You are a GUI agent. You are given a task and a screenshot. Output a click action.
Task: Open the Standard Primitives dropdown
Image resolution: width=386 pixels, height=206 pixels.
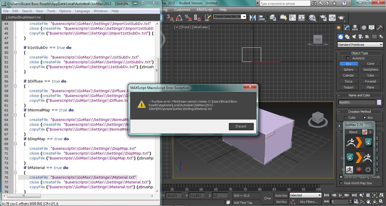360,45
